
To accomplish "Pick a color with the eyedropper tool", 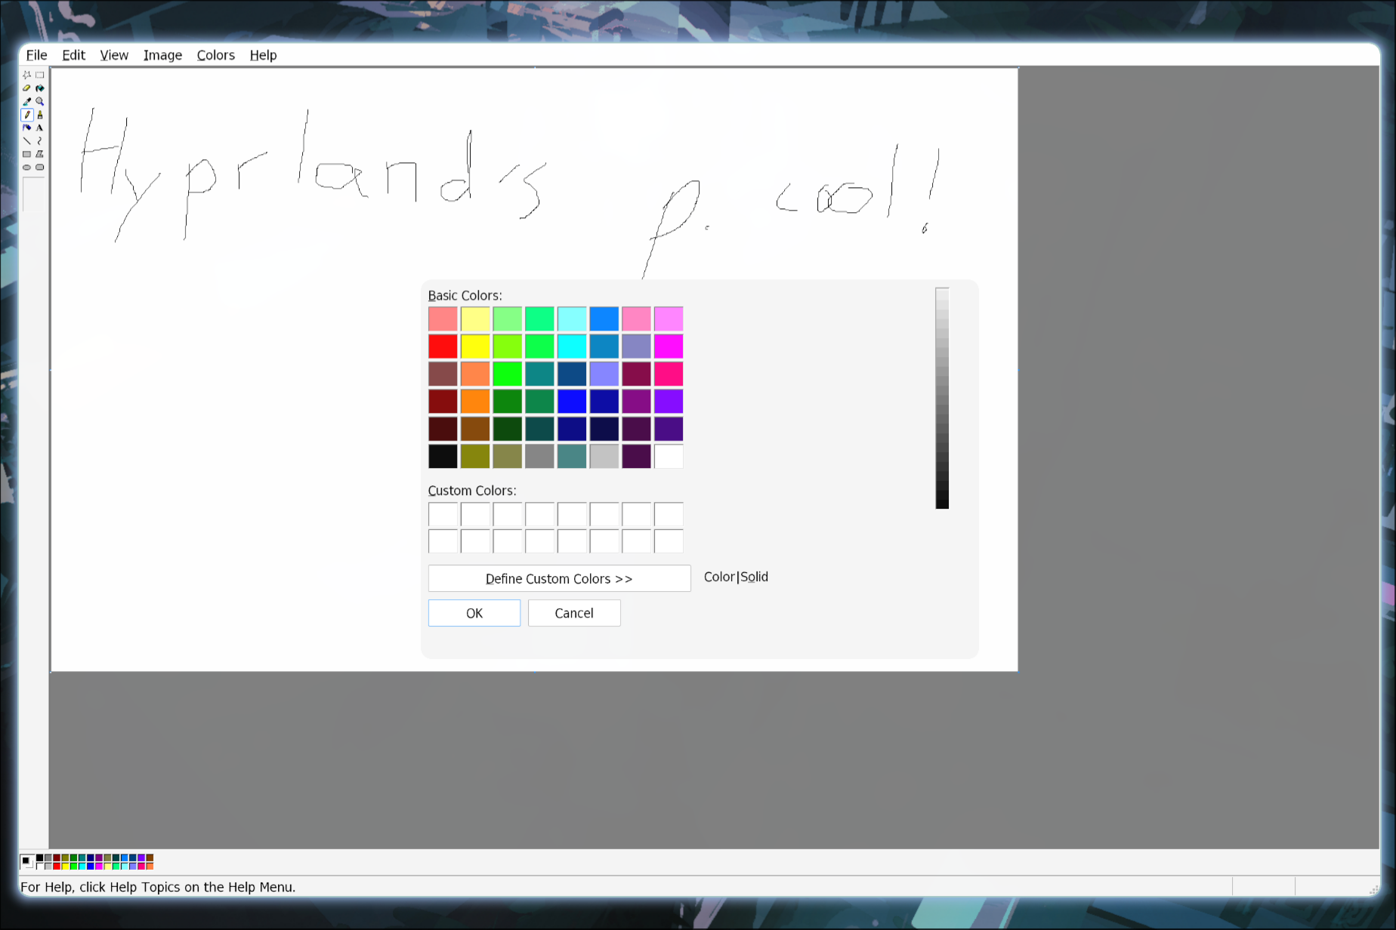I will [x=26, y=101].
